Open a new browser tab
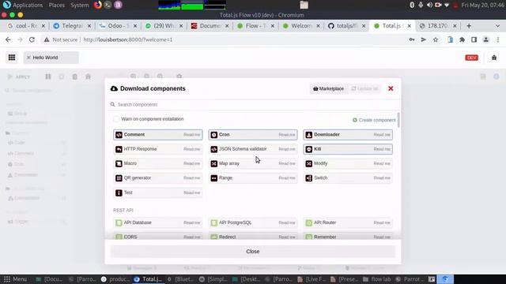 [x=469, y=26]
